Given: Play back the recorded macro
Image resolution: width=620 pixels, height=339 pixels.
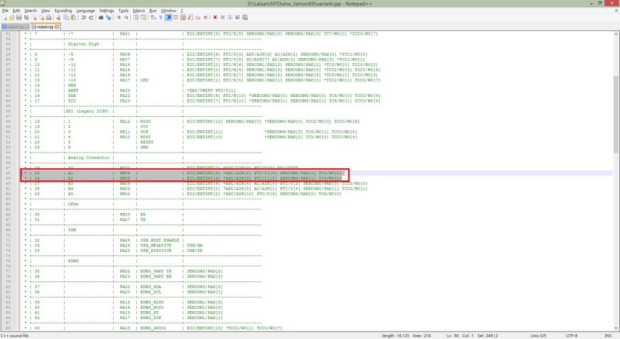Looking at the screenshot, I should [230, 18].
